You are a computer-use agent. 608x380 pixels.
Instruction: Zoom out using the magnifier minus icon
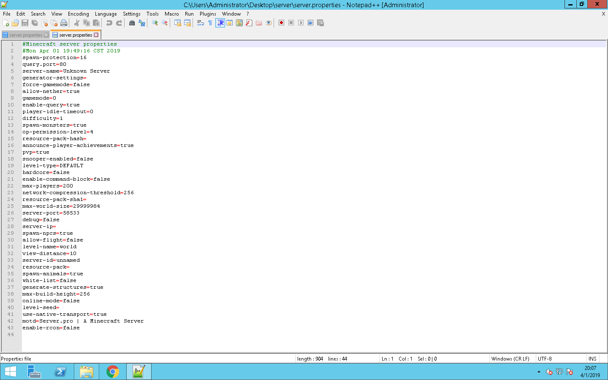point(165,23)
